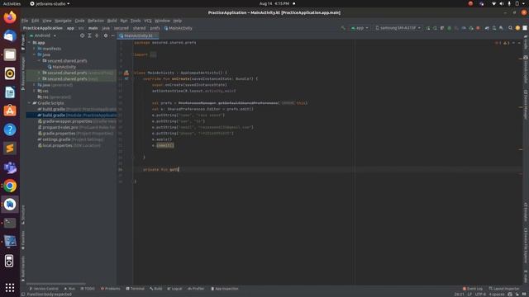Viewport: 529px width, 297px height.
Task: Click the LF line separator in status bar
Action: point(469,295)
